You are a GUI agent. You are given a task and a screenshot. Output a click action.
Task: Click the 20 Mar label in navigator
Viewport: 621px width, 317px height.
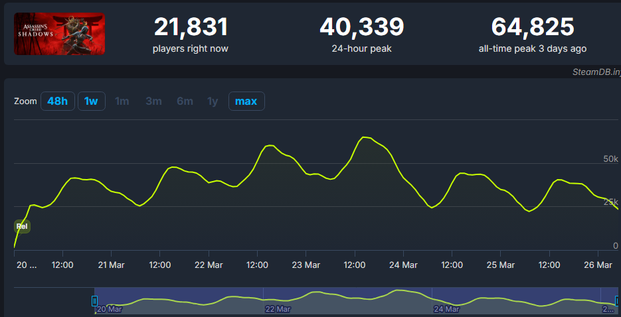(x=110, y=309)
